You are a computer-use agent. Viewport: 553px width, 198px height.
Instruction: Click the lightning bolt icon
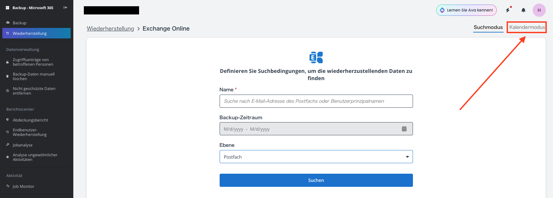click(x=508, y=10)
